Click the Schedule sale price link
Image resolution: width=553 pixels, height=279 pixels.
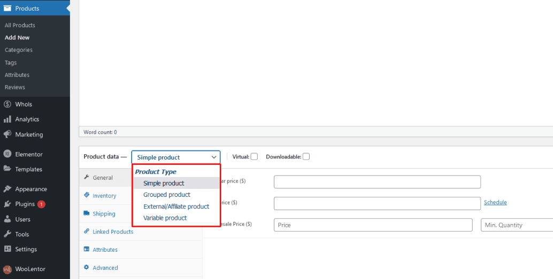tap(495, 202)
